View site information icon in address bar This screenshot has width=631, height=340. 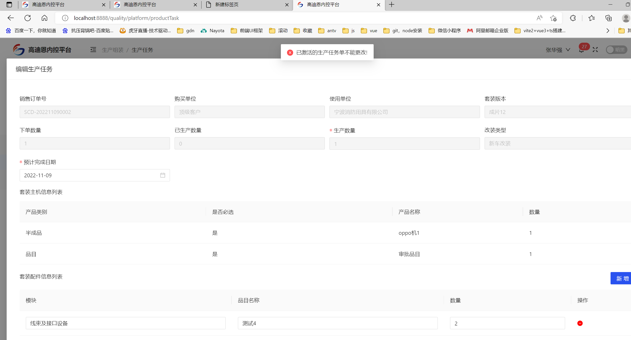(65, 18)
